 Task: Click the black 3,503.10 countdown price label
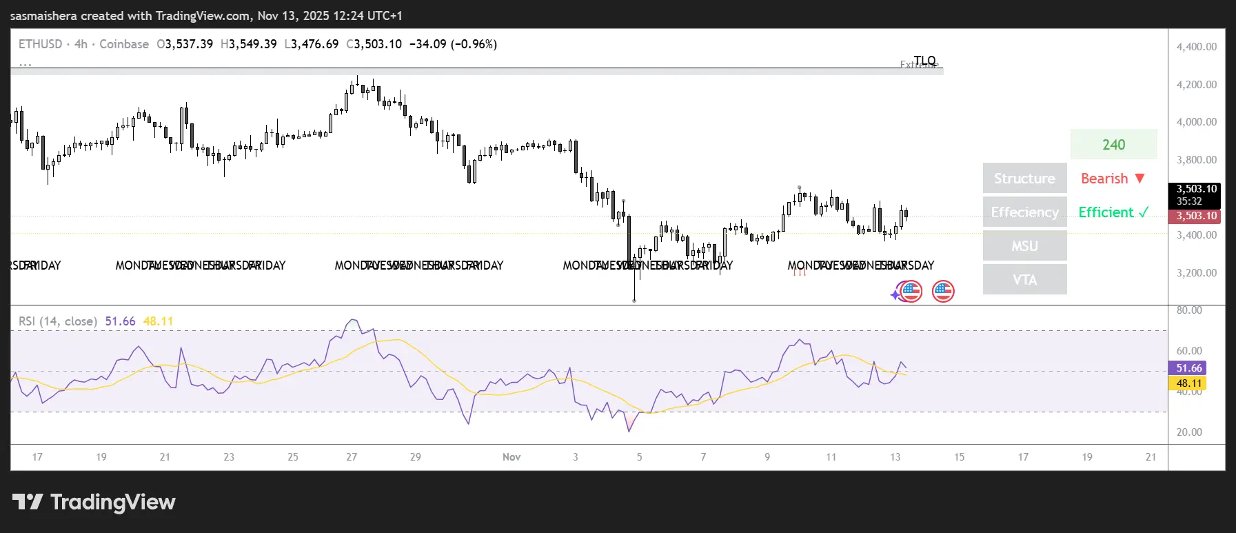point(1196,194)
